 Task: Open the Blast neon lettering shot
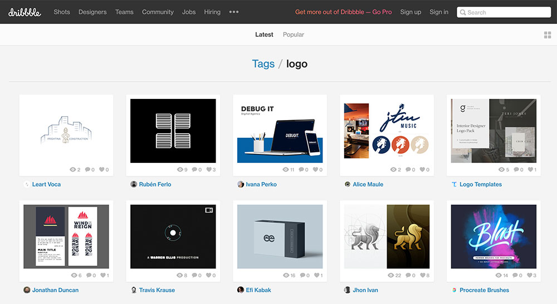pyautogui.click(x=494, y=236)
